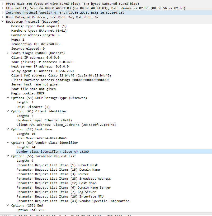Expand the Frame 616 row
212x216 pixels.
pos(2,4)
